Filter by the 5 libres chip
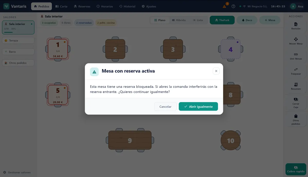Image resolution: width=308 pixels, height=177 pixels. (66, 23)
